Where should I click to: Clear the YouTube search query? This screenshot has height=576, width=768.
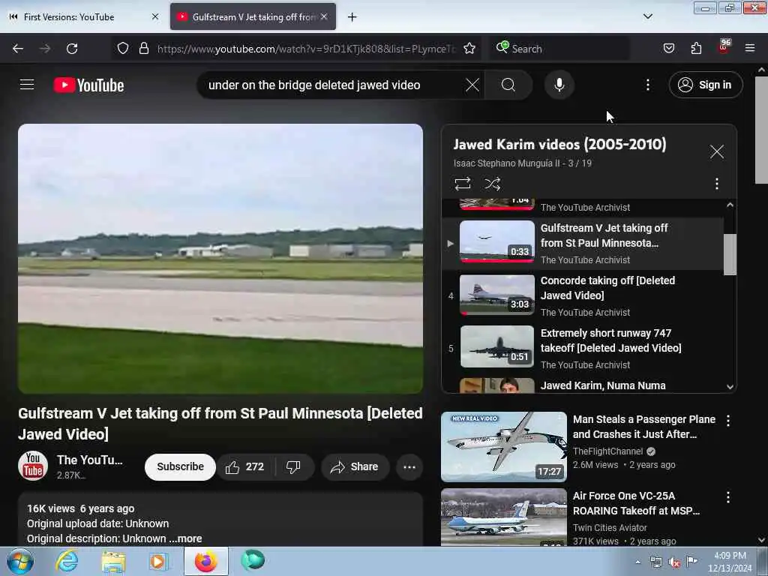pos(472,85)
